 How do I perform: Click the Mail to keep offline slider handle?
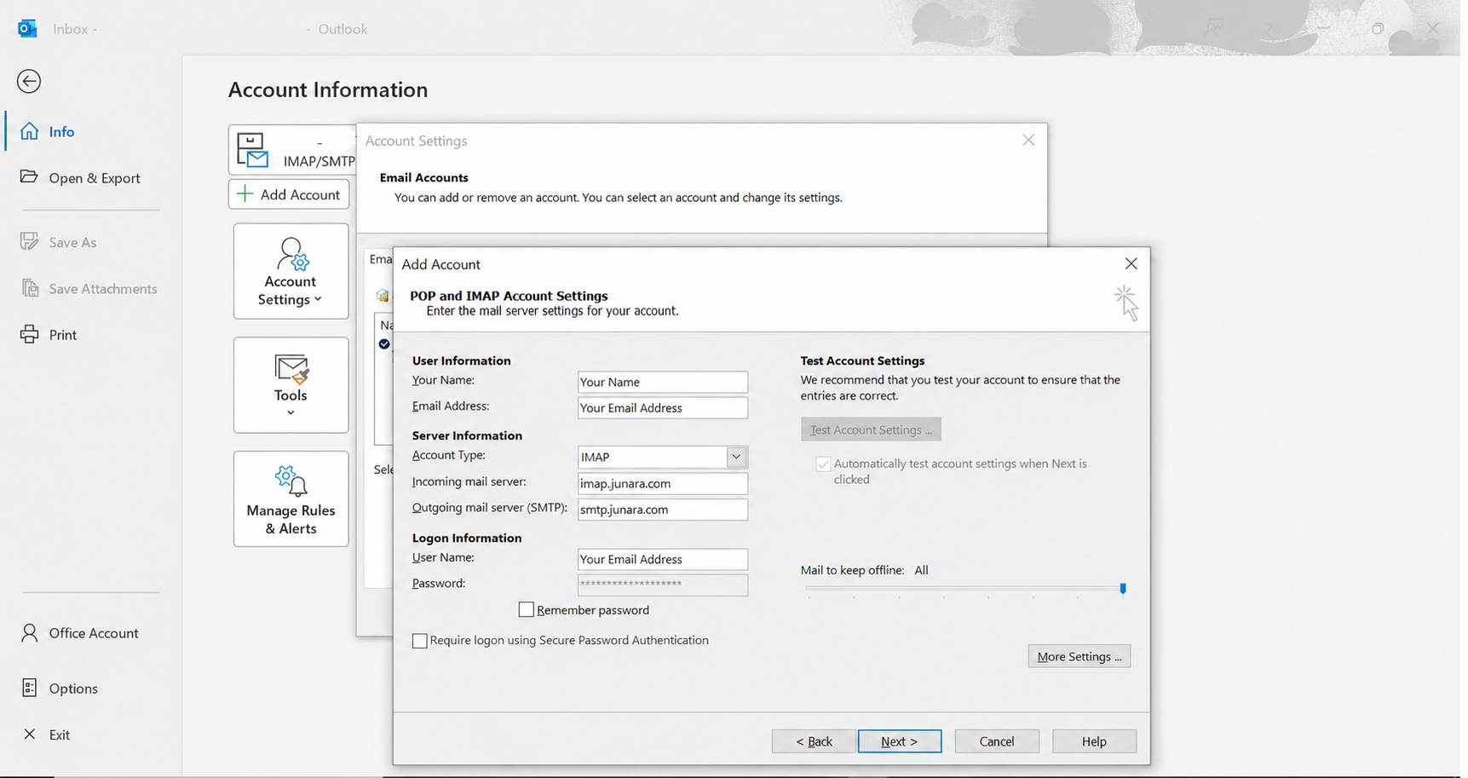(x=1123, y=588)
